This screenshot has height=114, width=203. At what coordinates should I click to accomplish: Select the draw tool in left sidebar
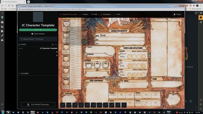click(2, 35)
